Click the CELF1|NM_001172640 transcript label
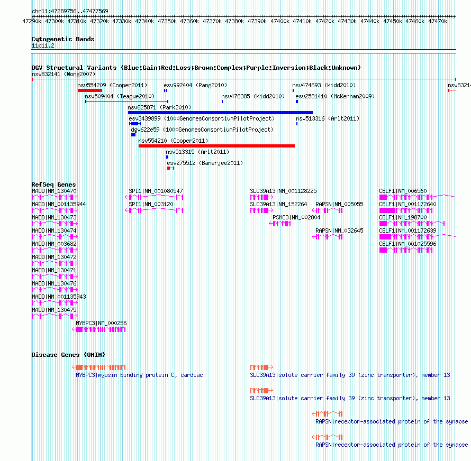Screen dimensions: 471x461 (407, 204)
